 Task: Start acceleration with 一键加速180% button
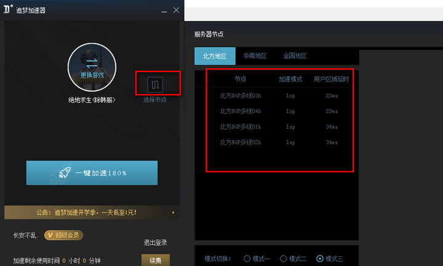click(92, 173)
